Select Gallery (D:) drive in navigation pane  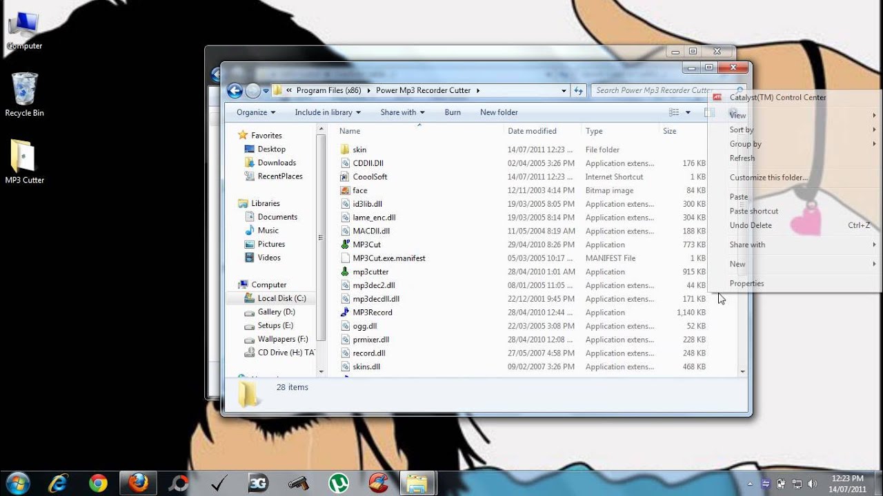point(276,312)
